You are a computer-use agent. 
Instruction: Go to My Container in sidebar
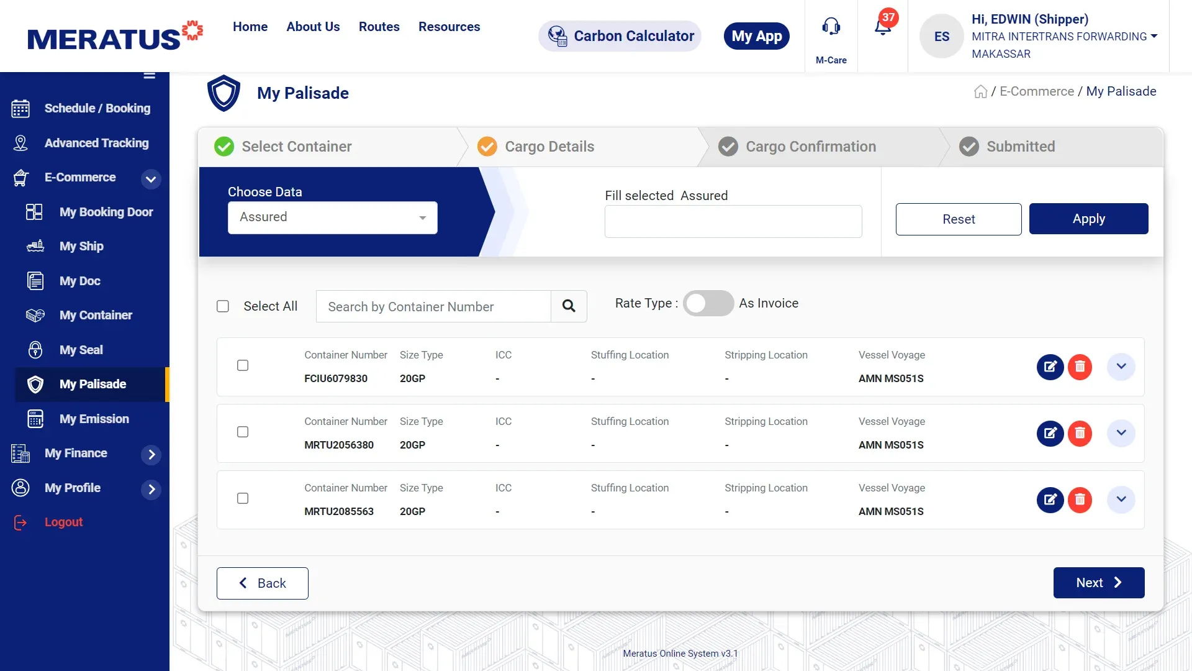pyautogui.click(x=96, y=315)
